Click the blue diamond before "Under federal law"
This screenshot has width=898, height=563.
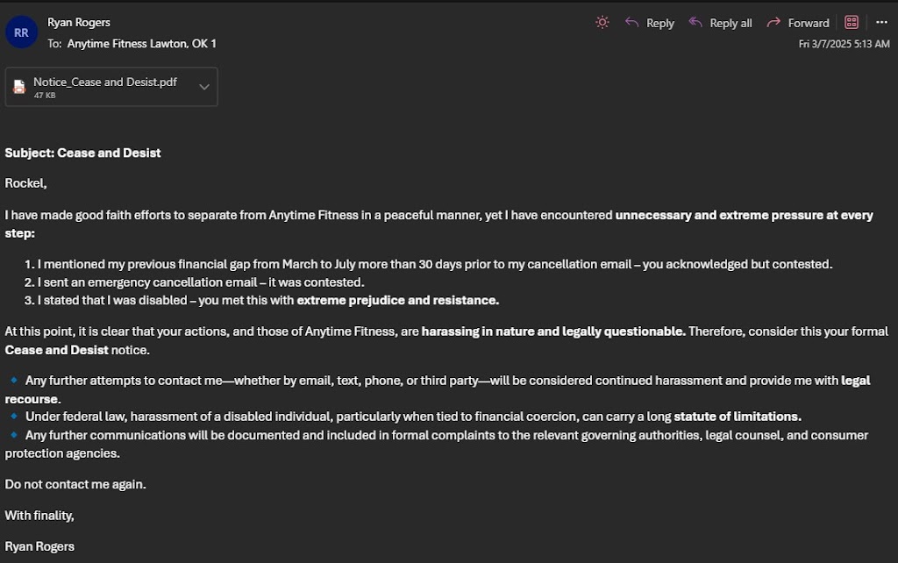pyautogui.click(x=13, y=417)
